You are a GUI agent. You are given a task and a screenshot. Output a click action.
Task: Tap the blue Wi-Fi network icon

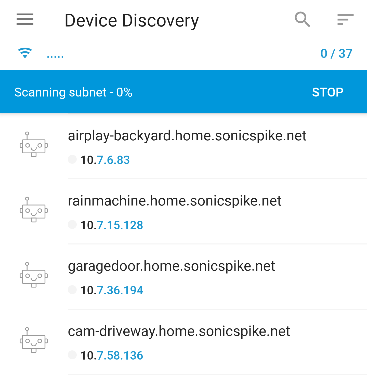(x=25, y=53)
